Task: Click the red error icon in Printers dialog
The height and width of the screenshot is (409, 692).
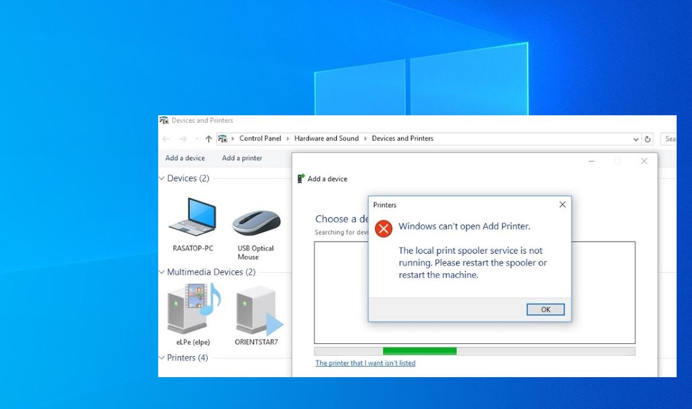Action: click(383, 229)
